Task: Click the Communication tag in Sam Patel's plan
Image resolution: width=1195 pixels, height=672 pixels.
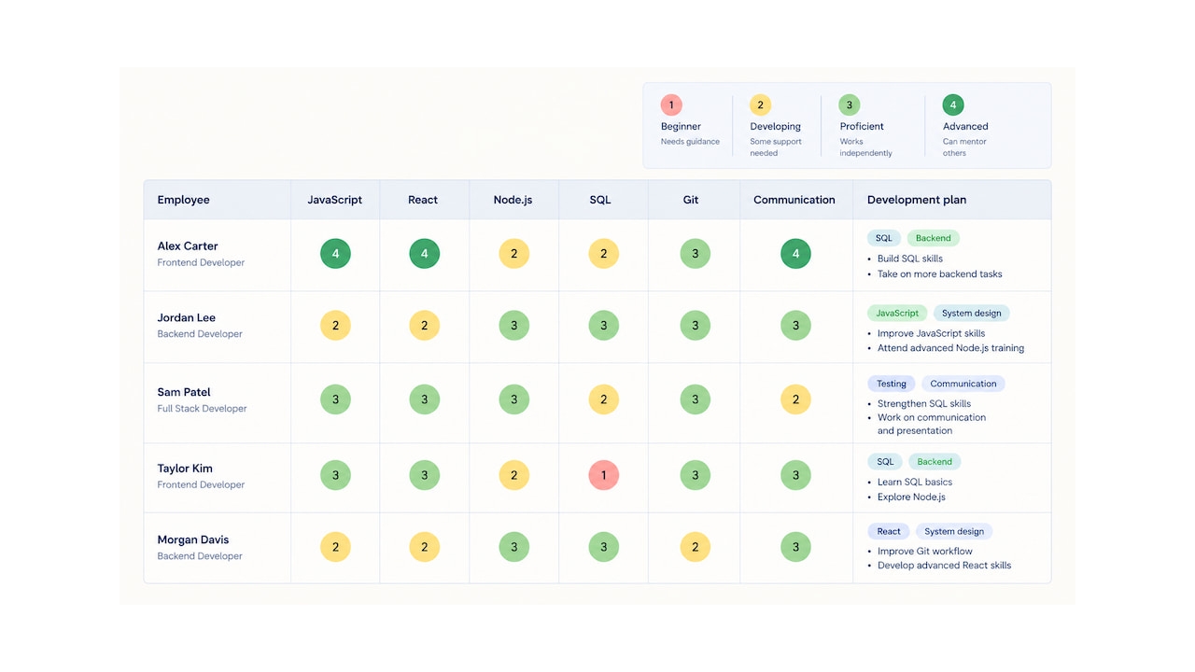Action: tap(963, 384)
